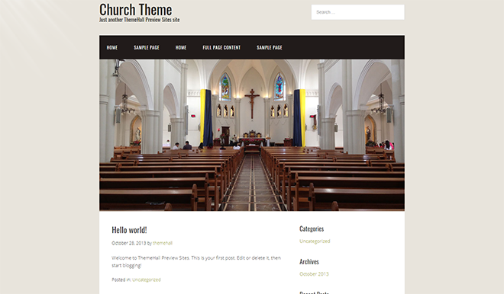Image resolution: width=504 pixels, height=294 pixels.
Task: Open October 2013 archive link
Action: point(314,273)
